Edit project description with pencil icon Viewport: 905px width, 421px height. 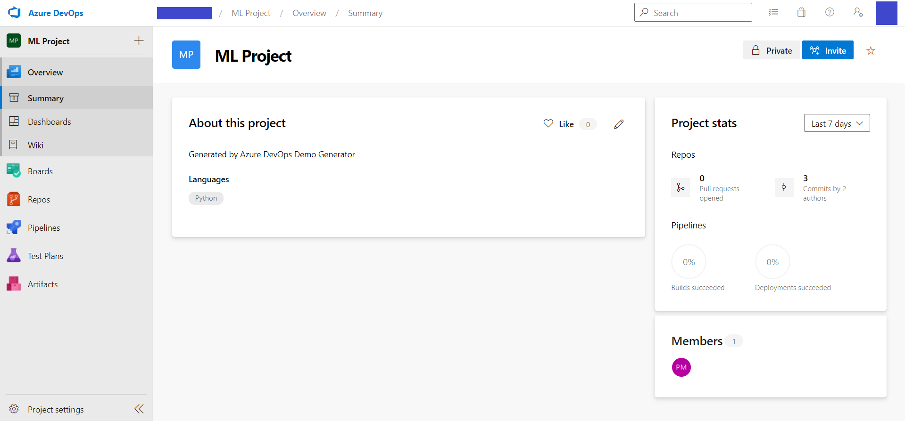pos(619,124)
